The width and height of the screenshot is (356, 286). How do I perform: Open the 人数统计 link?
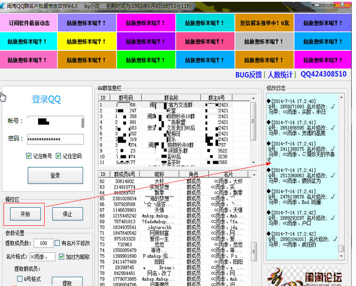pos(279,75)
